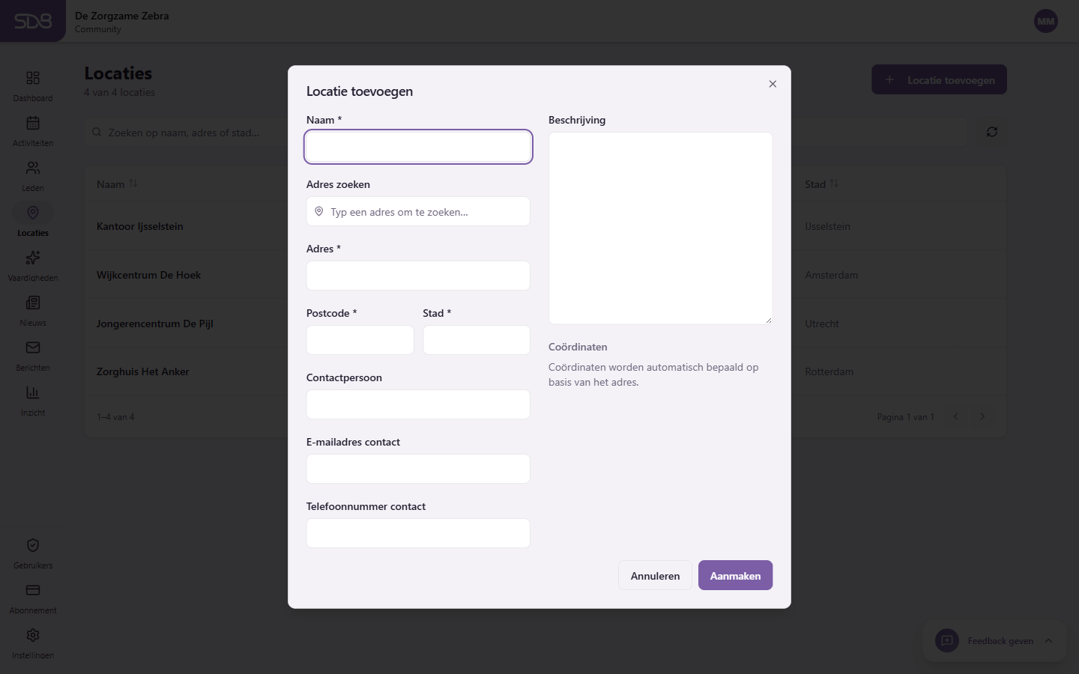Open the Gebruikers users section

[33, 553]
